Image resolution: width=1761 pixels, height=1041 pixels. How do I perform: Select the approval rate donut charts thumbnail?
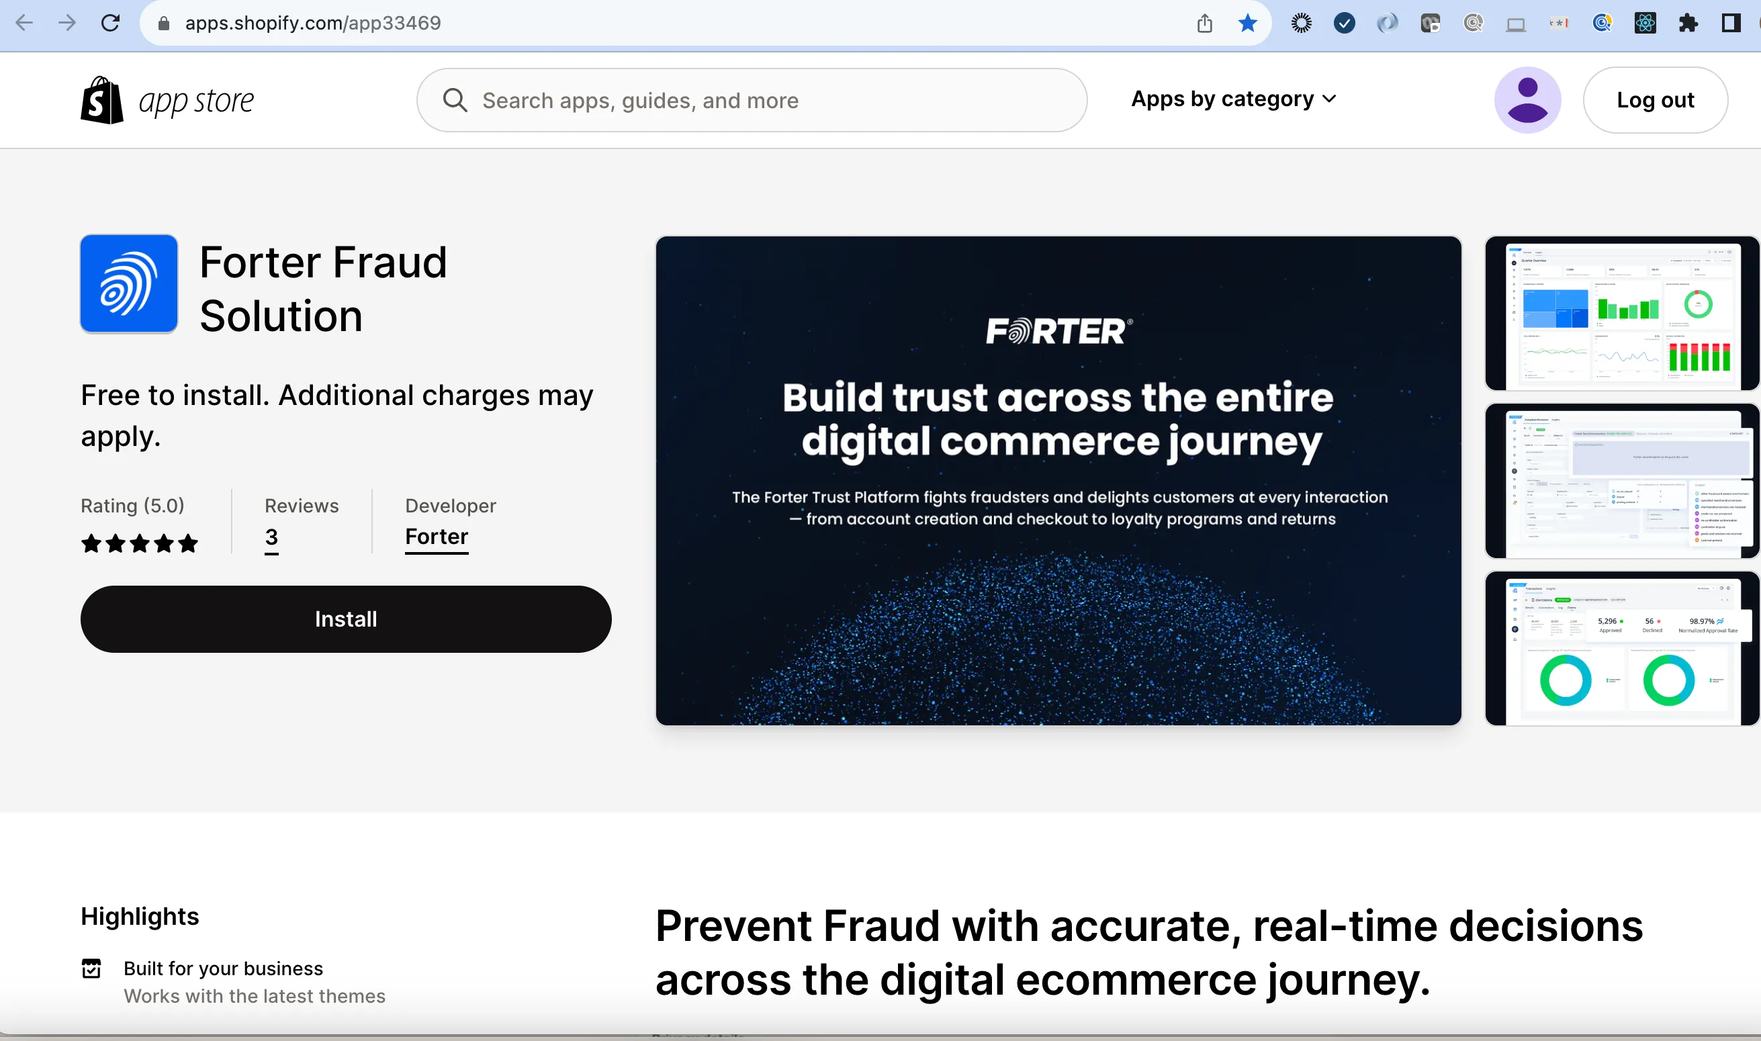coord(1621,648)
